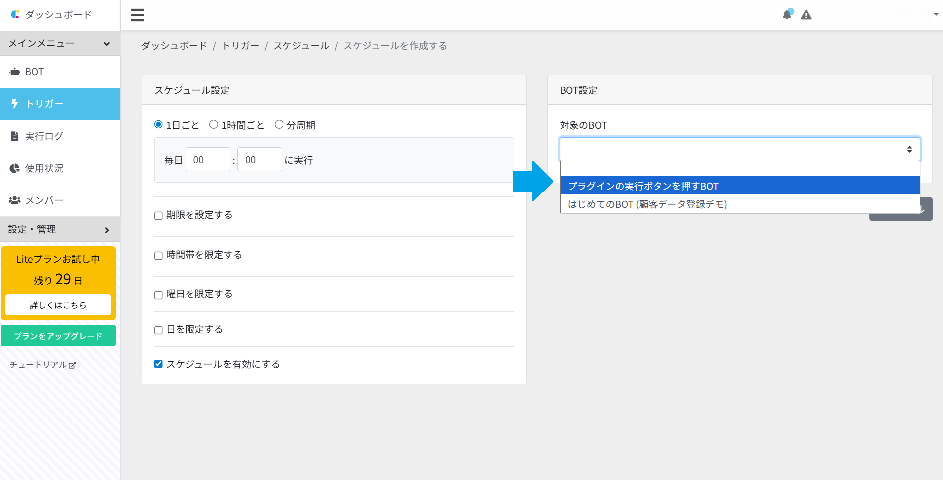Choose プラグインの実行ボタンを押すBOT option
Viewport: 943px width, 480px height.
(740, 186)
